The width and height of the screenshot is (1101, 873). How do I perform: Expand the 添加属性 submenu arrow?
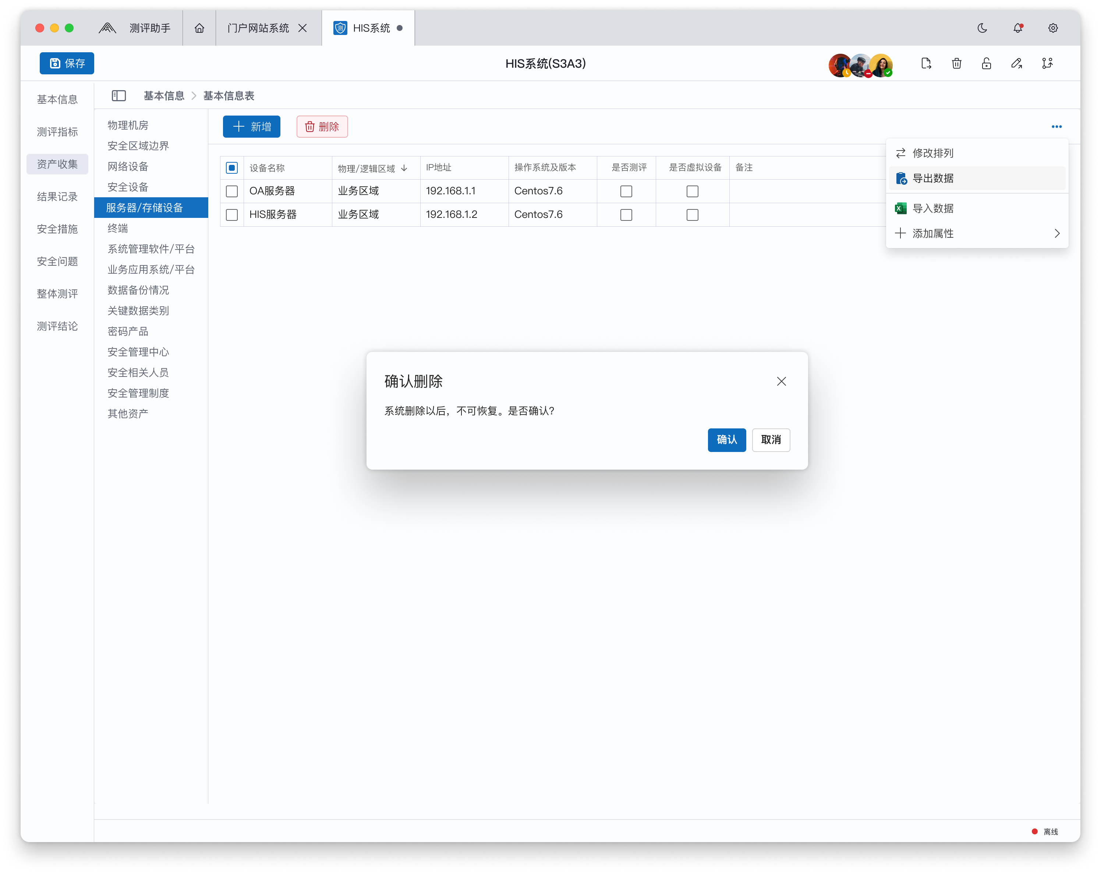click(1056, 233)
